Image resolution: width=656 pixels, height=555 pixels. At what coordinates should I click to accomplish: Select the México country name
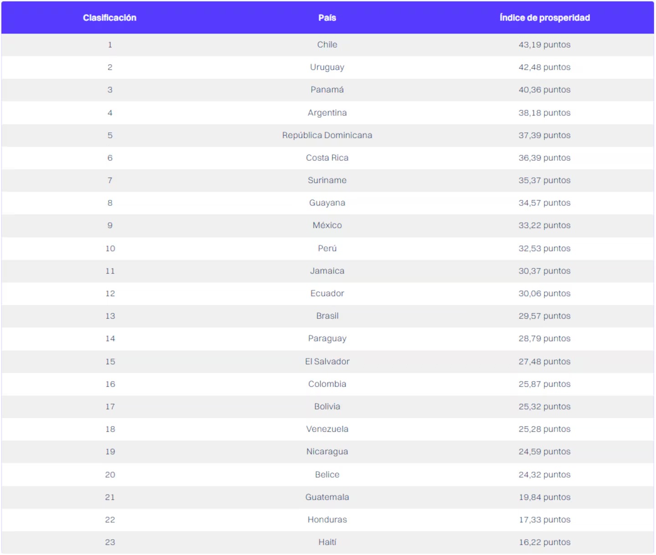click(327, 225)
